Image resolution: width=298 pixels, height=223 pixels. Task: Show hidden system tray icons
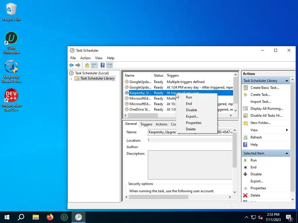point(246,217)
